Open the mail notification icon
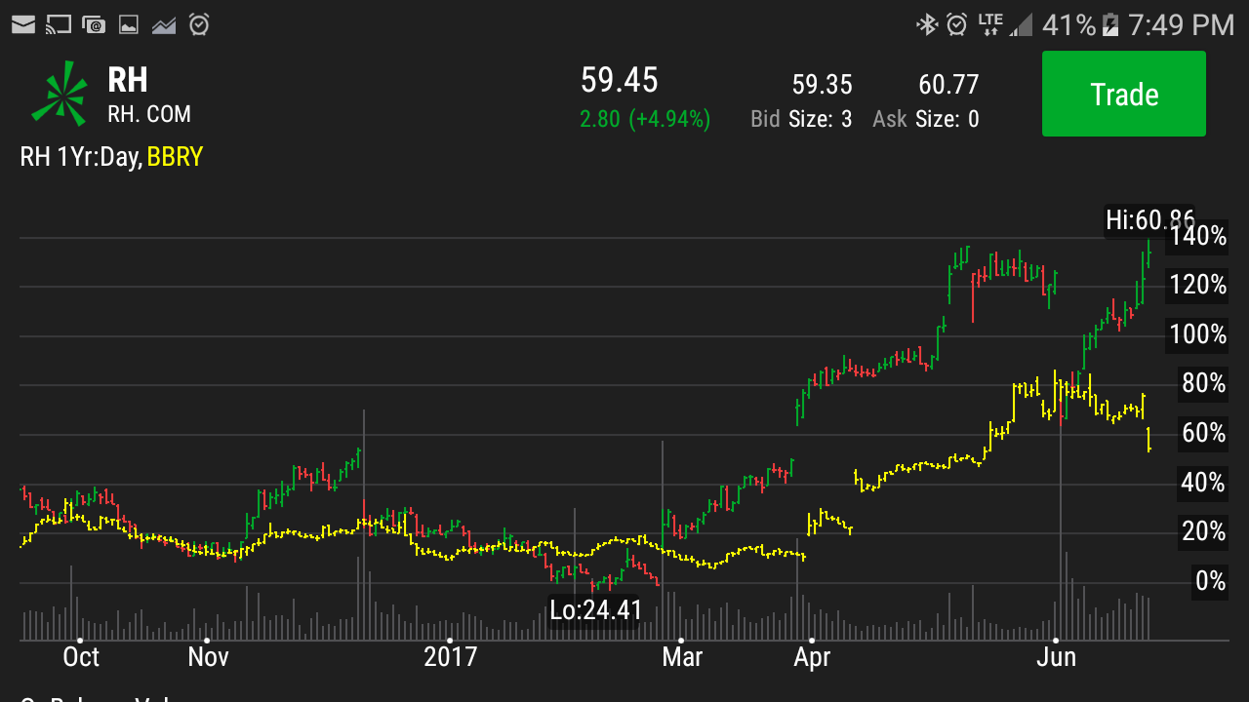This screenshot has width=1249, height=702. pos(23,24)
